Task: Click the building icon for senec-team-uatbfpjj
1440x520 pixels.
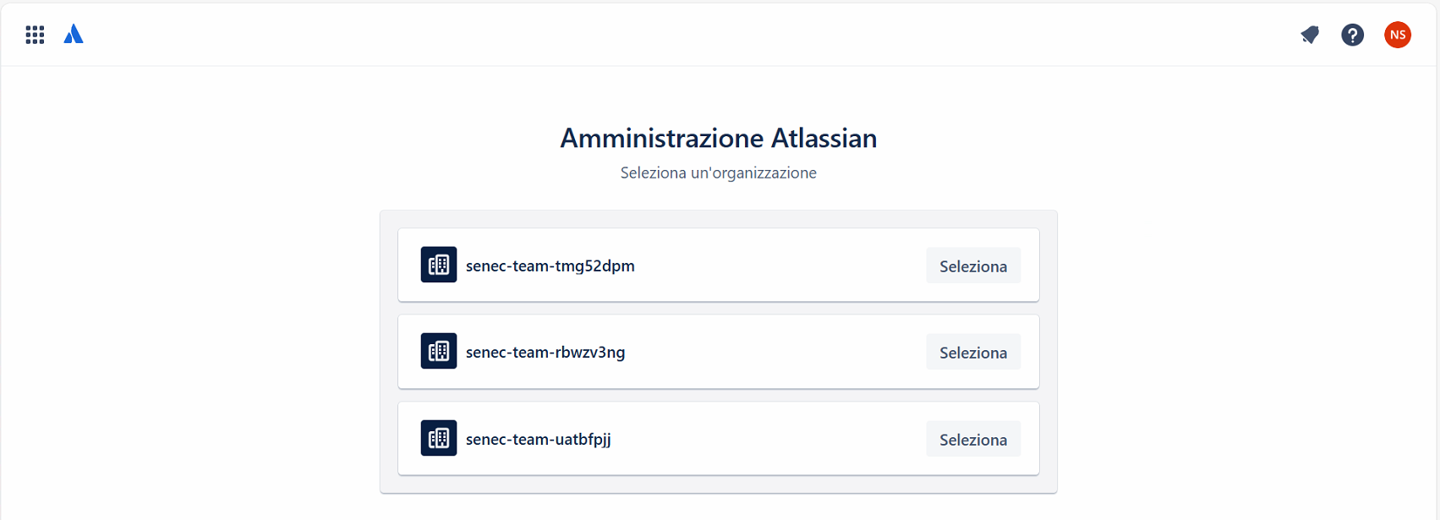Action: tap(439, 438)
